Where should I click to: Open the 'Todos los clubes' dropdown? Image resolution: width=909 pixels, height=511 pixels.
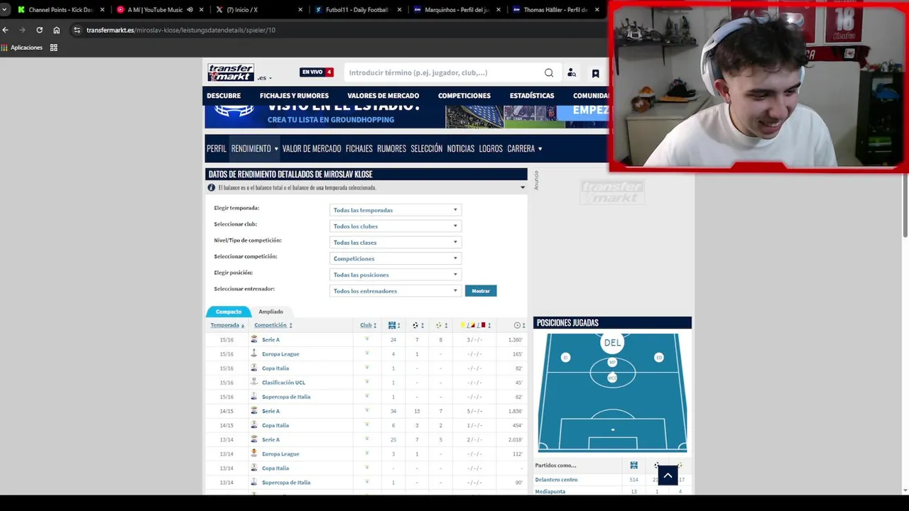(396, 226)
